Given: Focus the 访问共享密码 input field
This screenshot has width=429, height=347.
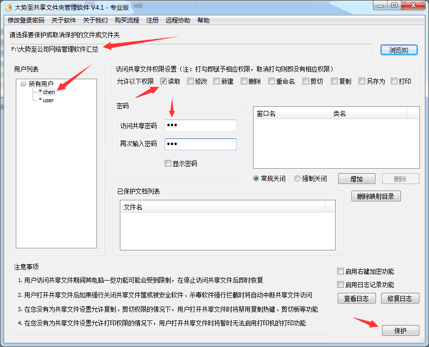Looking at the screenshot, I should coord(200,126).
